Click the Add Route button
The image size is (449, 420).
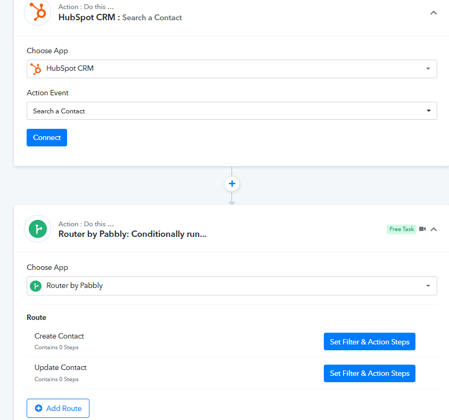point(58,408)
